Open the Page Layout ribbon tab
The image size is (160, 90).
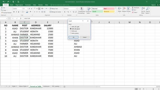19,5
